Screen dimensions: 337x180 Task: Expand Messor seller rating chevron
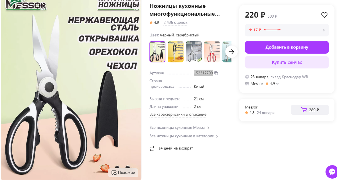pyautogui.click(x=277, y=84)
